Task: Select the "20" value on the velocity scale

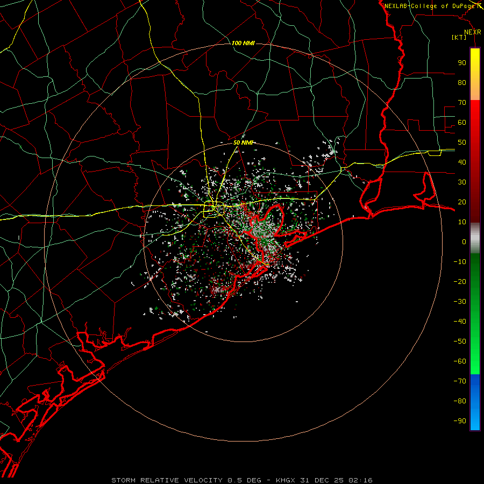Action: tap(462, 202)
